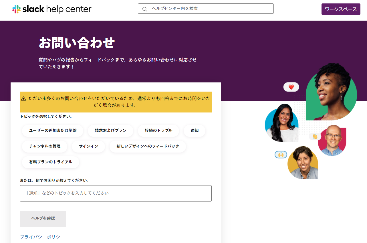367x243 pixels.
Task: Choose the 請求およびプラン topic
Action: (110, 131)
